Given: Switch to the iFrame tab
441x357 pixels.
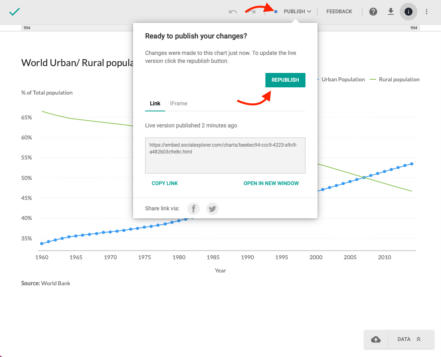Looking at the screenshot, I should (x=178, y=103).
